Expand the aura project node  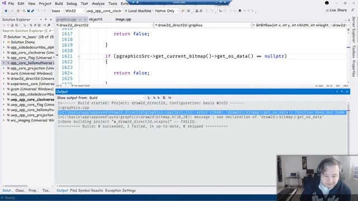click(x=4, y=73)
